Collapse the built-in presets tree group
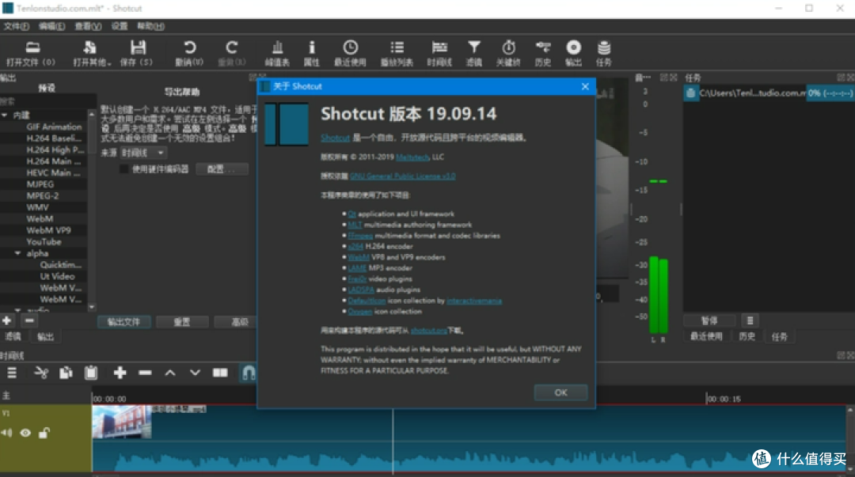 (5, 115)
